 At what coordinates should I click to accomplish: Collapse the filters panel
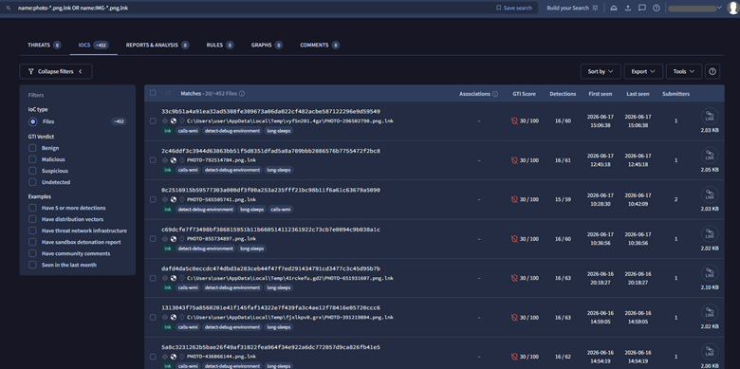(56, 72)
